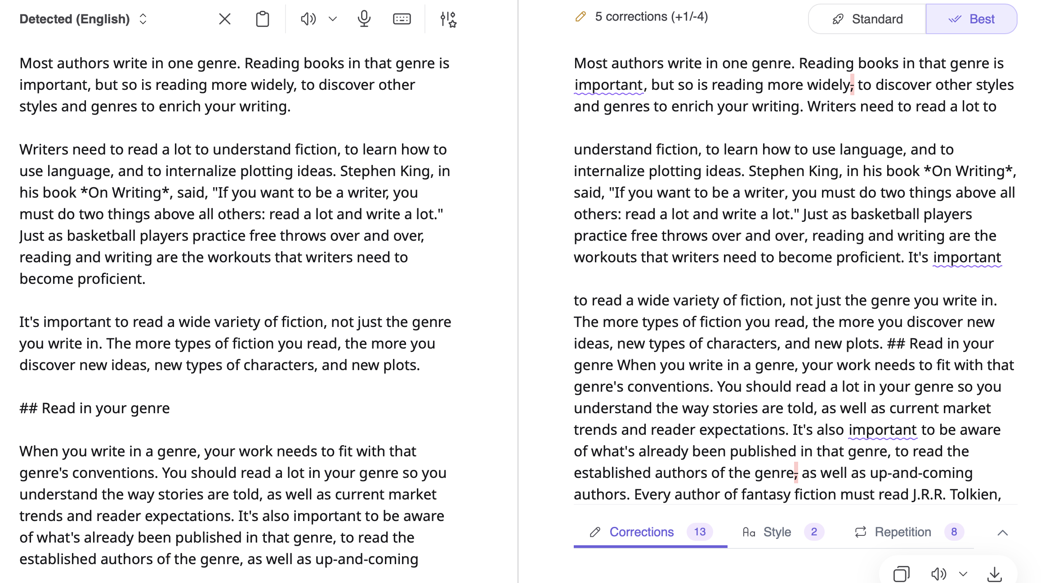Switch to Standard correction mode
Screen dimensions: 1045x583
867,19
